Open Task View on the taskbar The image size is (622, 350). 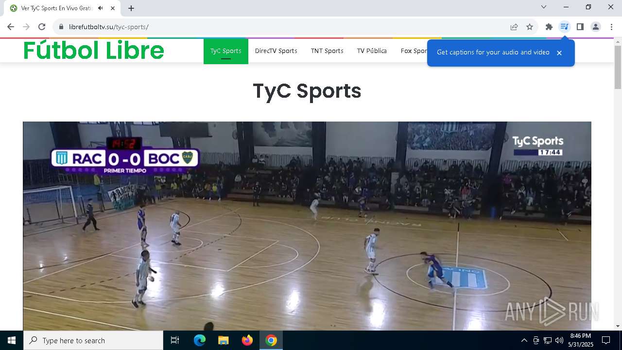175,340
